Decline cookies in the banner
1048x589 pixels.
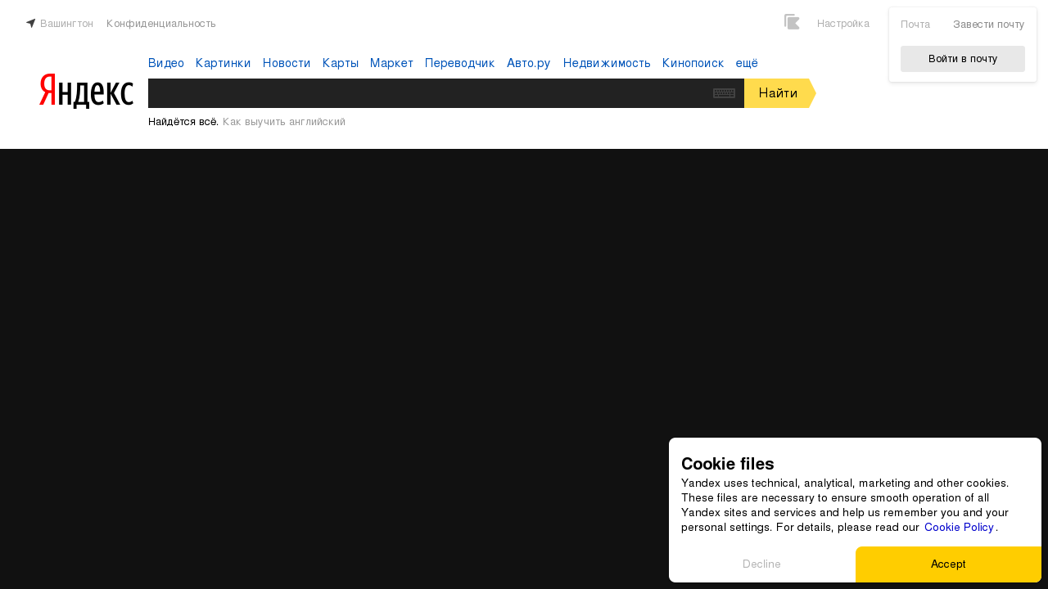[x=761, y=564]
